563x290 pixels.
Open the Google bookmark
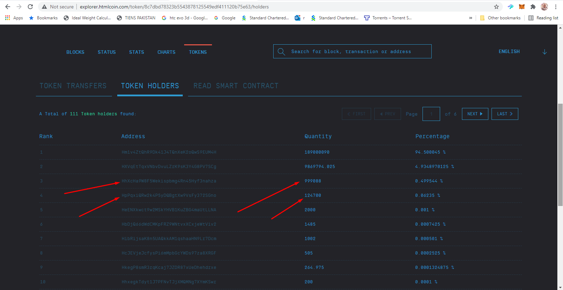coord(225,18)
